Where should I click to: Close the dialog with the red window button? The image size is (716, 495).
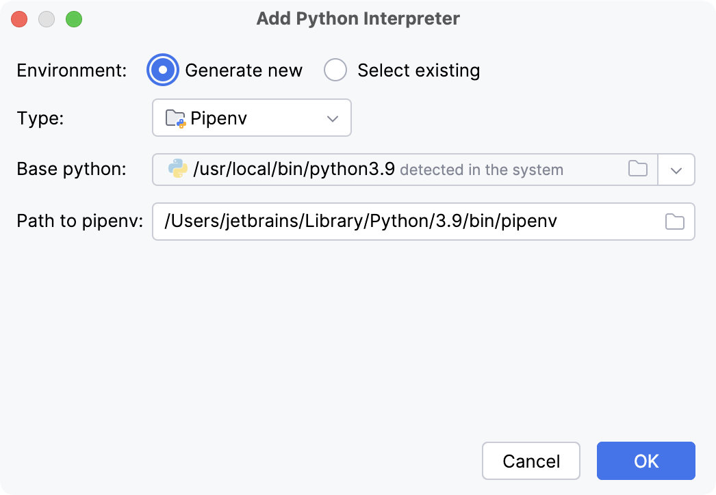[19, 19]
